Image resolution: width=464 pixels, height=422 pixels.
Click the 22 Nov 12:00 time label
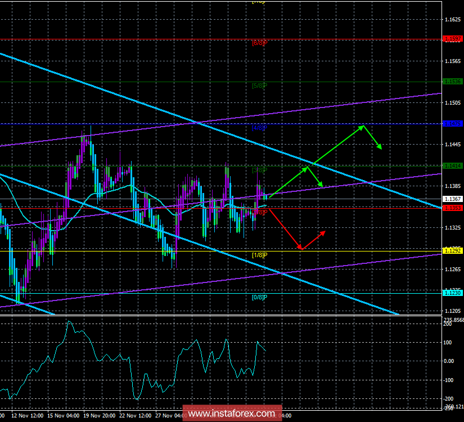pos(136,416)
